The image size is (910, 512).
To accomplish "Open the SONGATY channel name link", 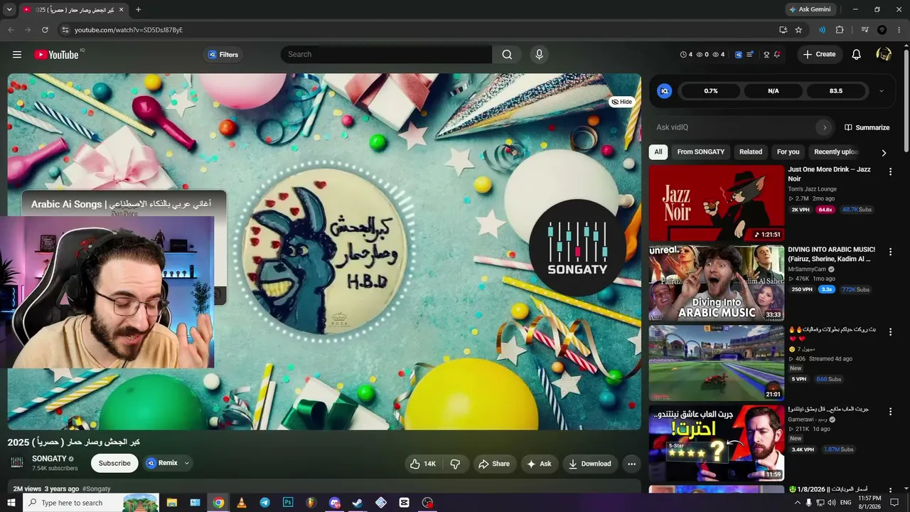I will click(49, 459).
